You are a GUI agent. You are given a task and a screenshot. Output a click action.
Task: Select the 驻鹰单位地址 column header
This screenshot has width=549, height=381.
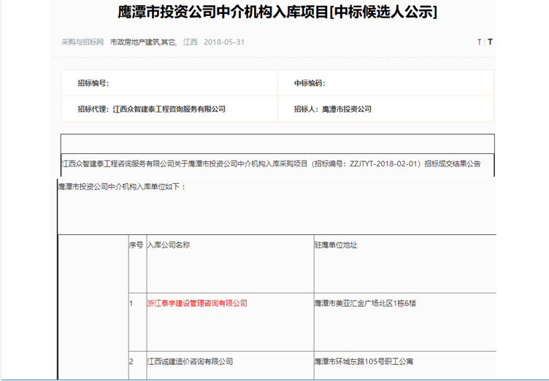pos(336,245)
